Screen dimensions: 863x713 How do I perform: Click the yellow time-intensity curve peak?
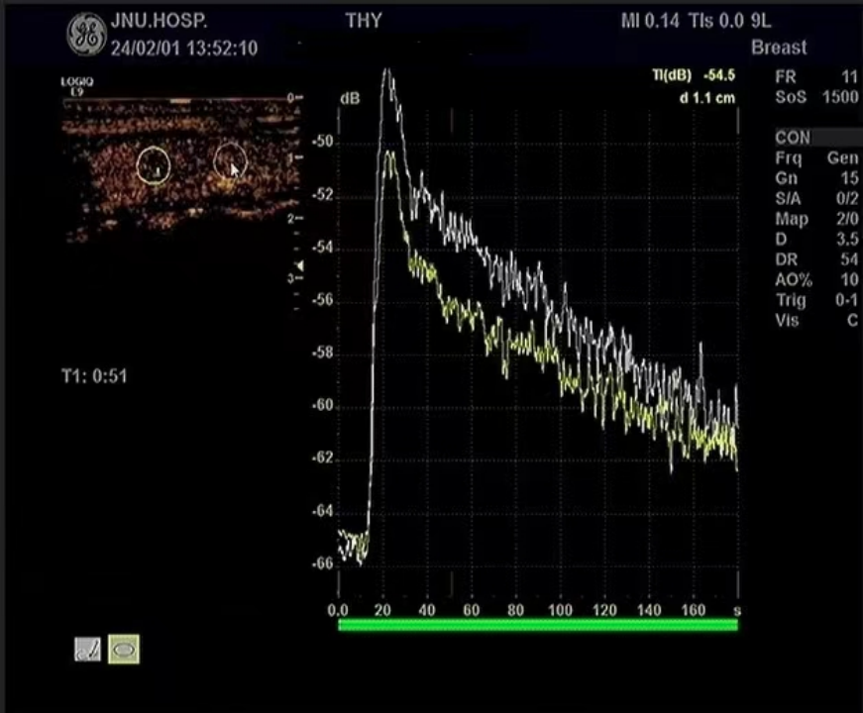click(x=389, y=154)
